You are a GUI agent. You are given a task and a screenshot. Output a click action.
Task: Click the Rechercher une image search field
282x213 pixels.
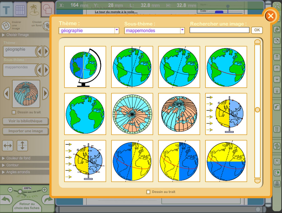(x=219, y=30)
